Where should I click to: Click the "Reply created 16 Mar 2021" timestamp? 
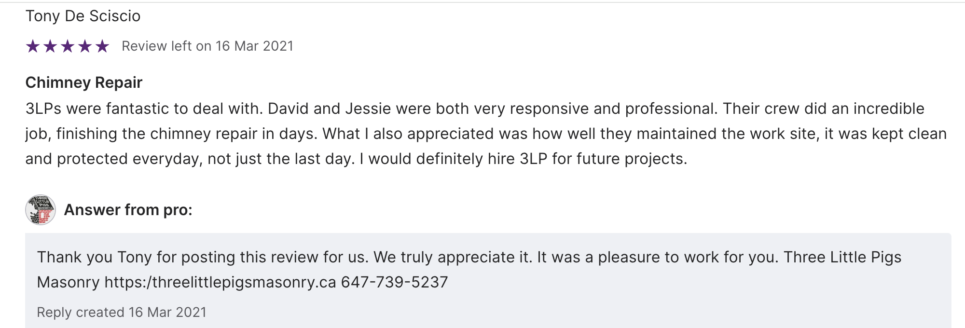(x=122, y=313)
